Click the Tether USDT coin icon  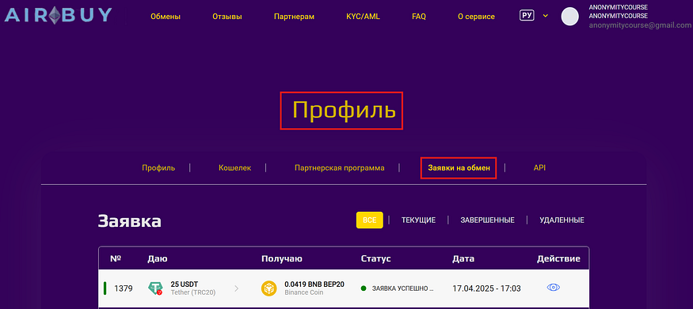point(155,288)
